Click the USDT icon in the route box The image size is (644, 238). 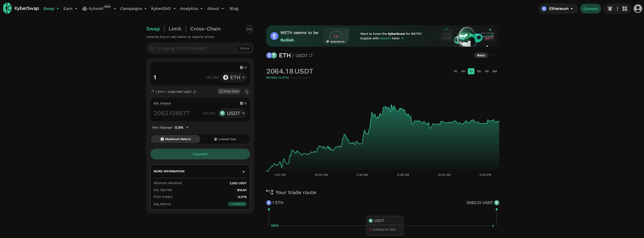coord(370,221)
